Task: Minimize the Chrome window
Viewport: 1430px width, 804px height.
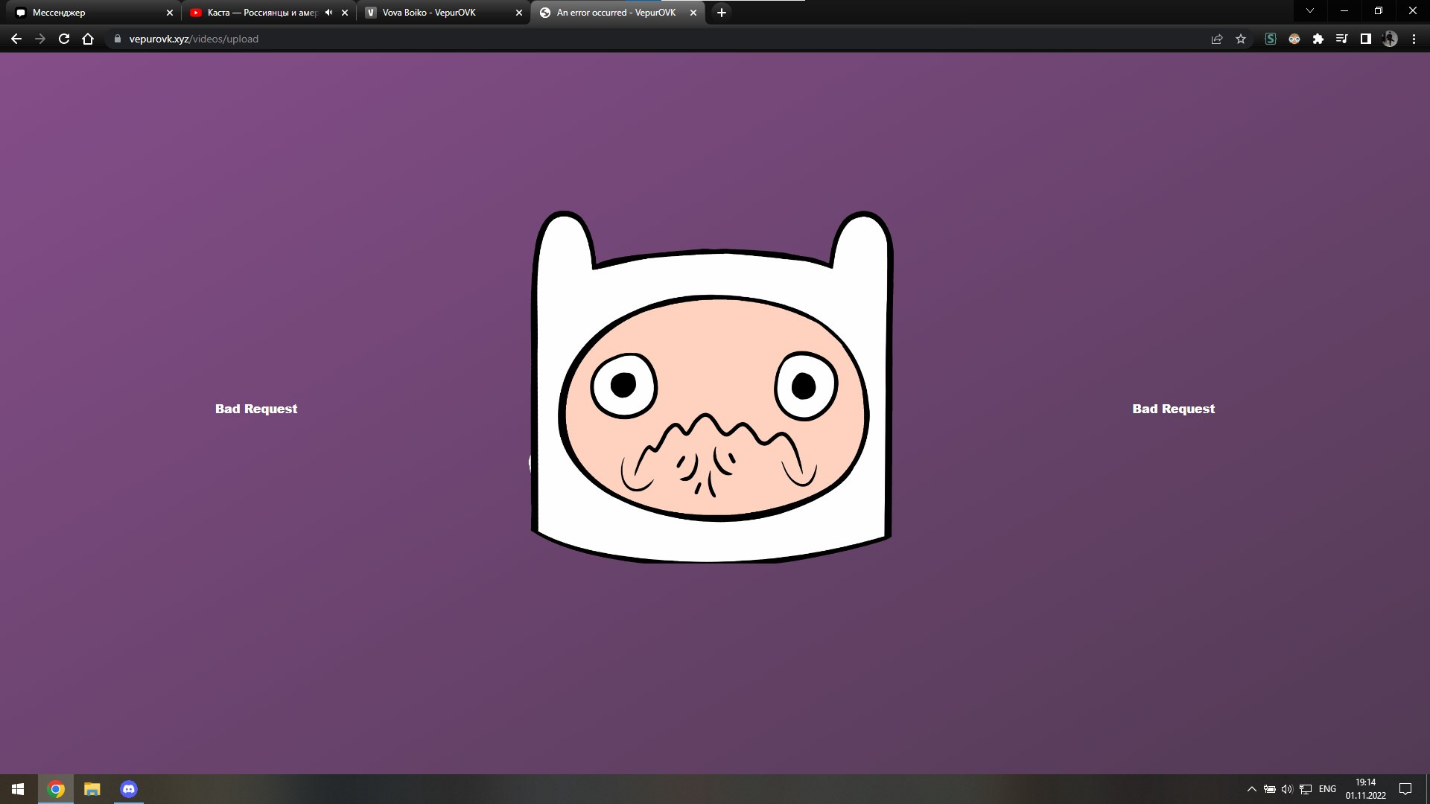Action: click(x=1344, y=11)
